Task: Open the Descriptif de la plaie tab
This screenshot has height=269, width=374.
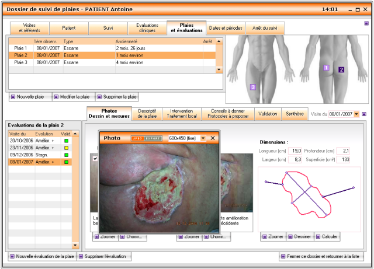Action: click(147, 114)
